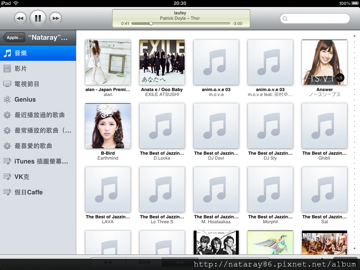Open the 電視節目 TV shows icon
Screen dimensions: 360x270
click(x=7, y=84)
